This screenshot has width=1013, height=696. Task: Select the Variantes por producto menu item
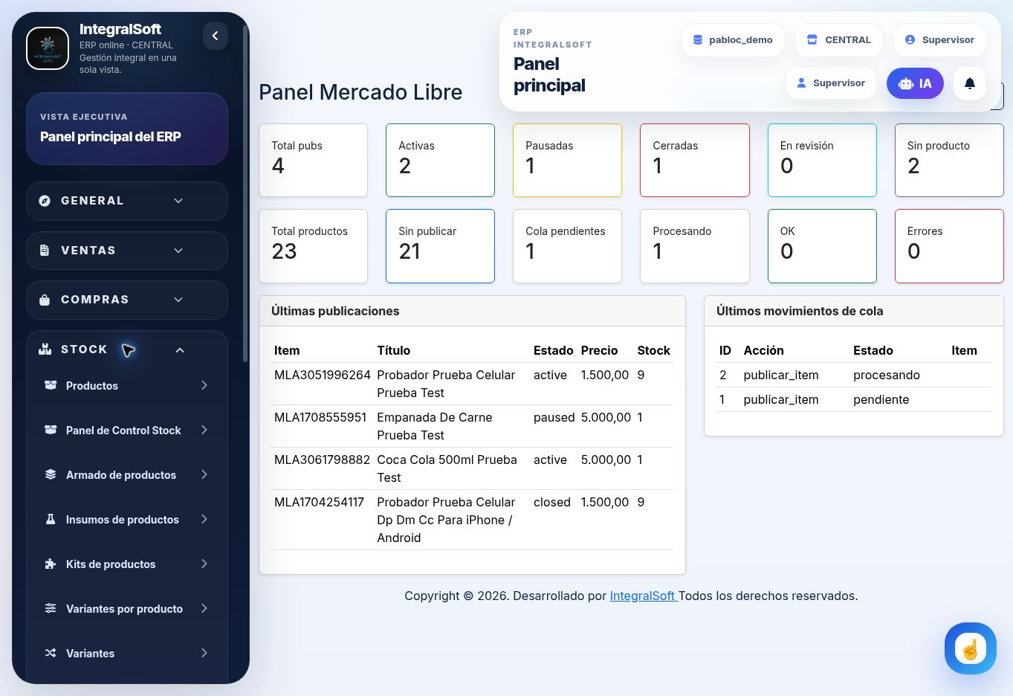click(x=127, y=608)
